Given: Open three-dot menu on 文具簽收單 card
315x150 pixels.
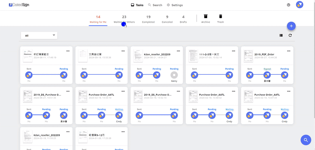Looking at the screenshot, I should tap(123, 51).
